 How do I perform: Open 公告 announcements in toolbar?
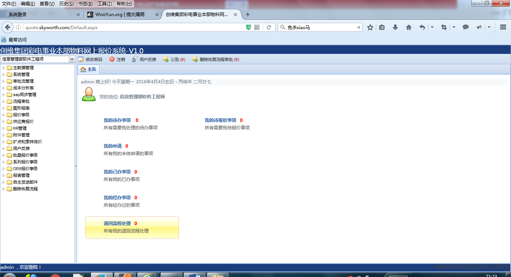coord(174,59)
